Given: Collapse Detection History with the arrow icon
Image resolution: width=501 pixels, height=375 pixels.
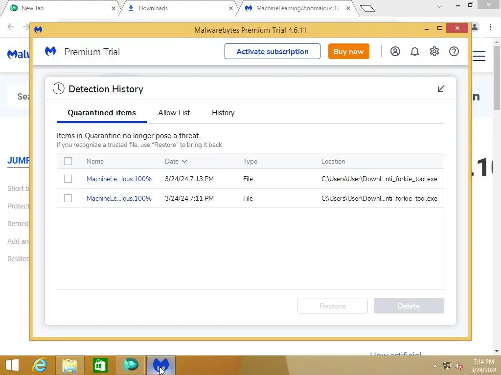Looking at the screenshot, I should click(x=441, y=89).
